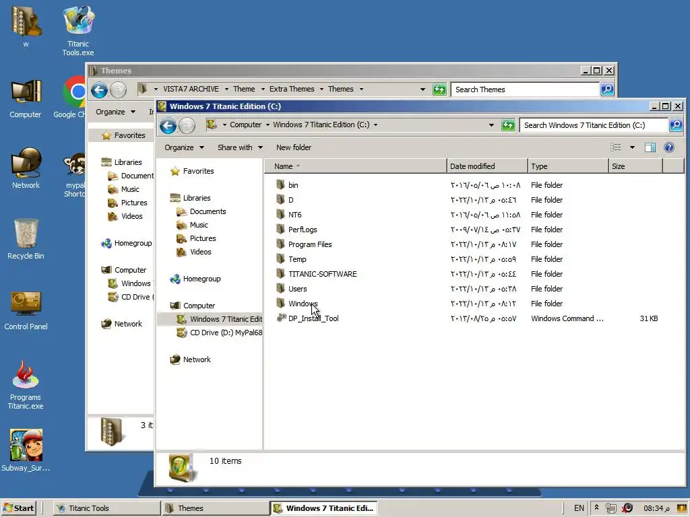Click Homegroup in the C: window sidebar

click(201, 279)
